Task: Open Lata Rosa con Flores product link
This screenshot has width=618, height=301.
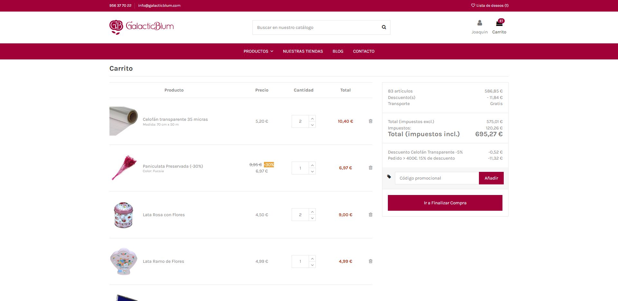Action: 164,215
